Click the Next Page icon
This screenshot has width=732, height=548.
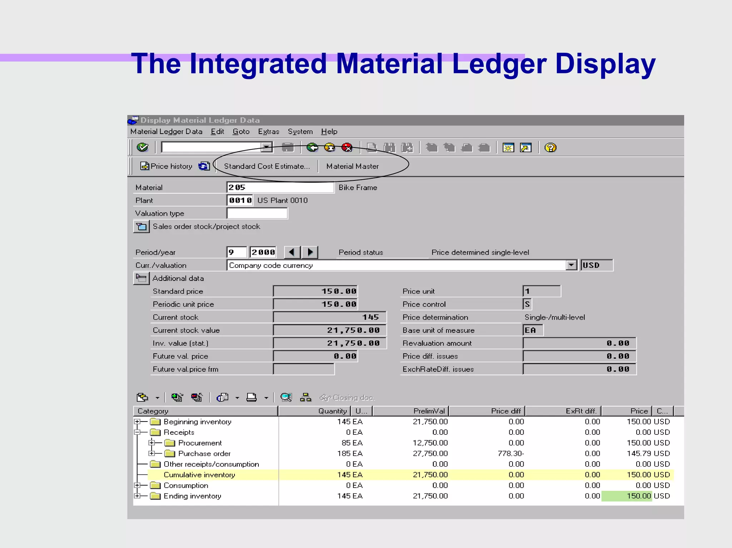point(467,147)
